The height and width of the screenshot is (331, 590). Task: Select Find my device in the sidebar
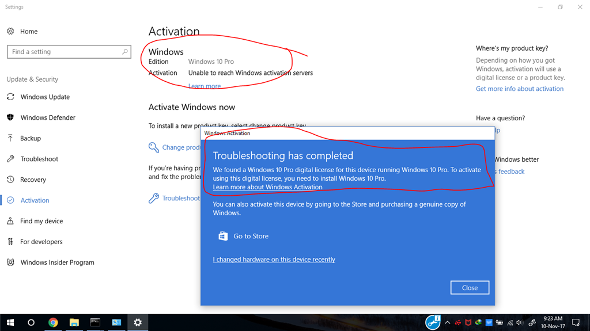(41, 221)
